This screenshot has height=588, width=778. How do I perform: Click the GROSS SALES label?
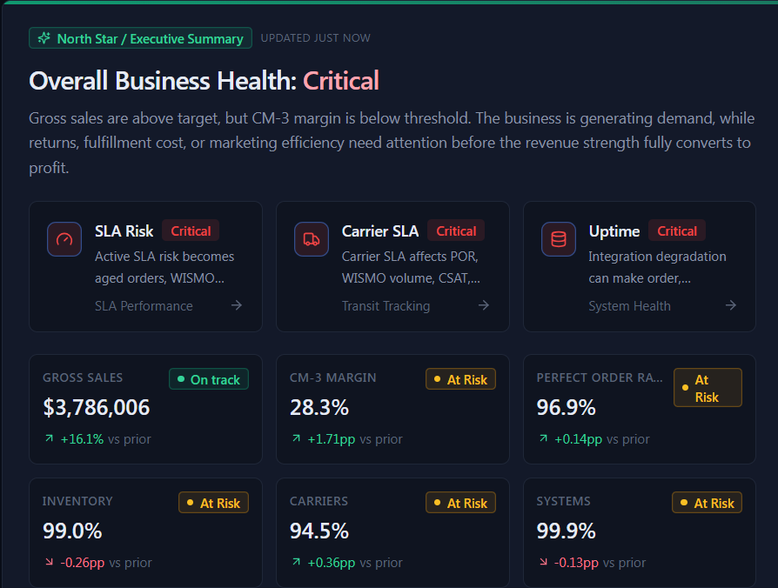point(83,378)
